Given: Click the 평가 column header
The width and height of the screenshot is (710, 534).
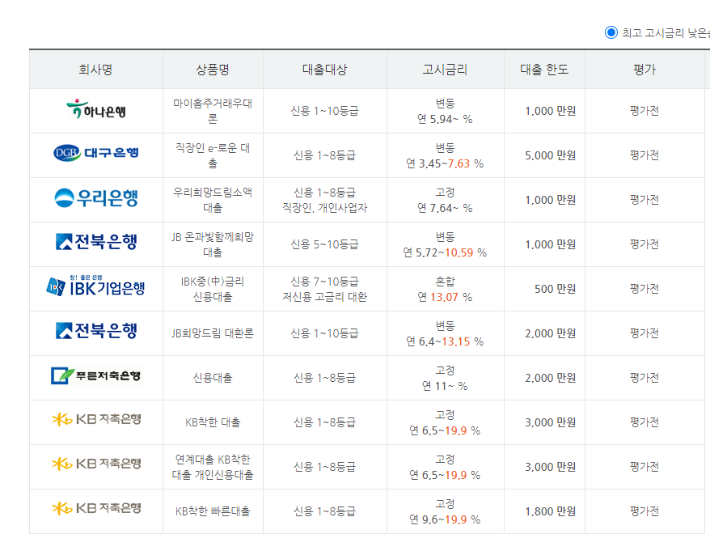Looking at the screenshot, I should pos(644,70).
